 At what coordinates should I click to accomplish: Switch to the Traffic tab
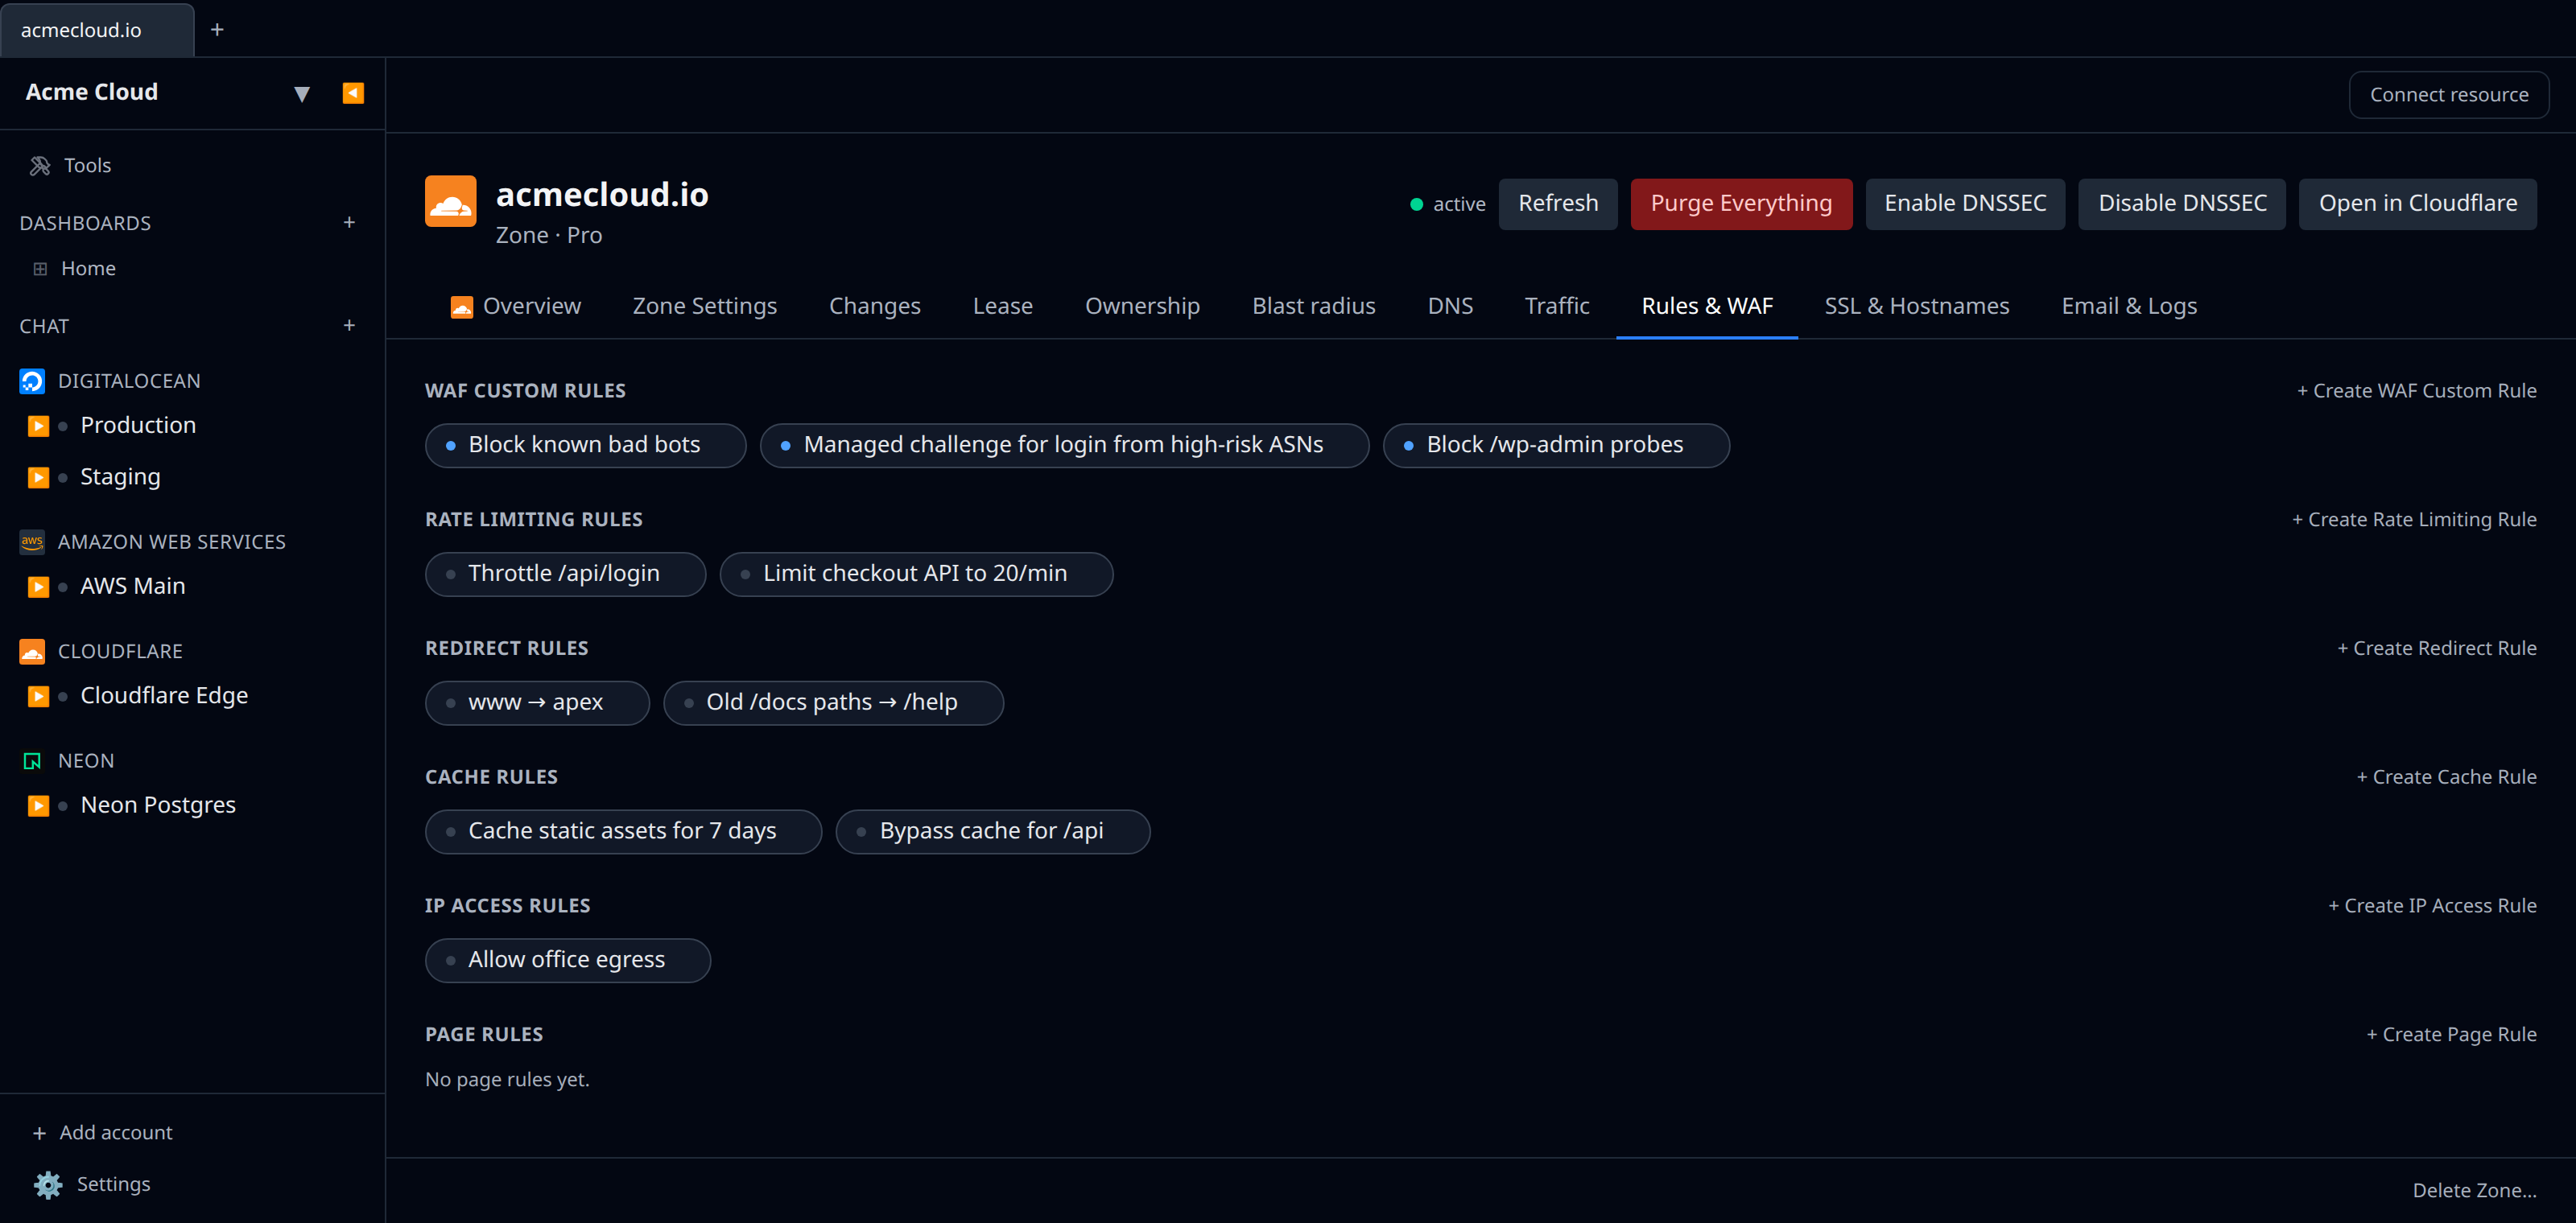1557,306
